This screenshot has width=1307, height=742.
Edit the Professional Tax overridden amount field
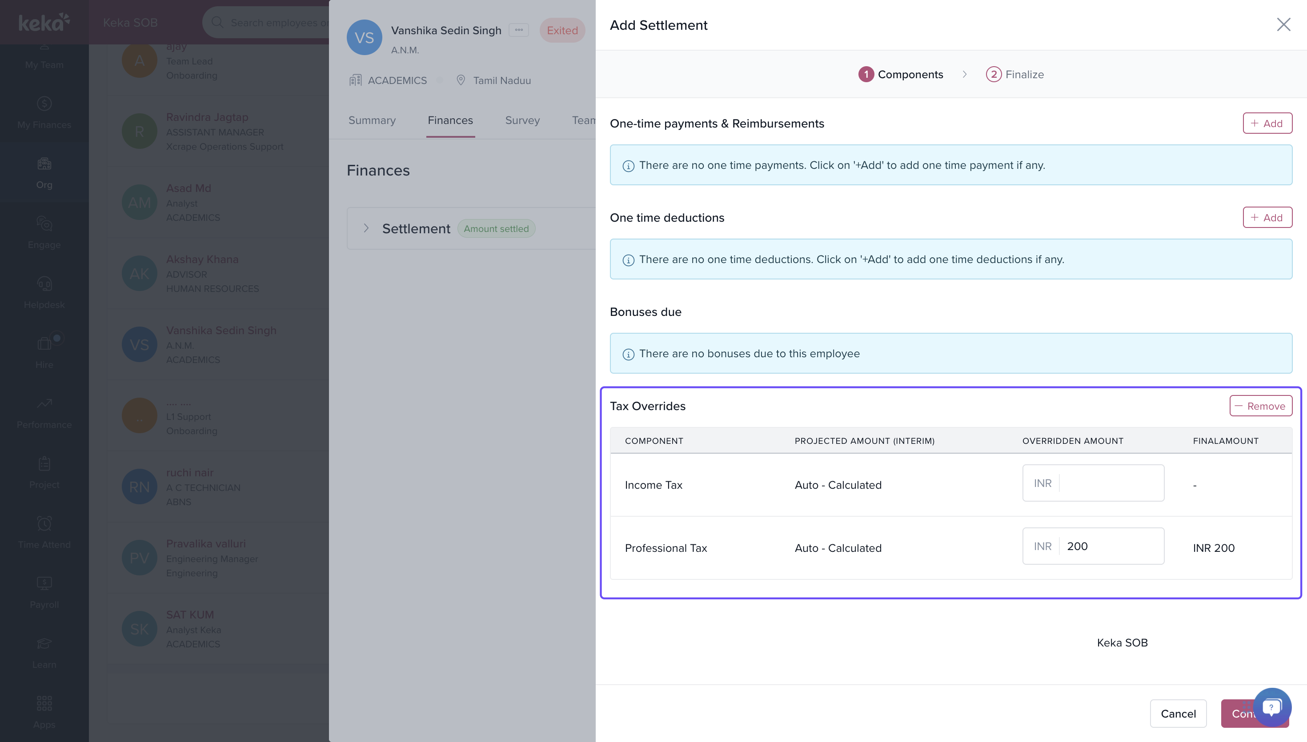1093,547
